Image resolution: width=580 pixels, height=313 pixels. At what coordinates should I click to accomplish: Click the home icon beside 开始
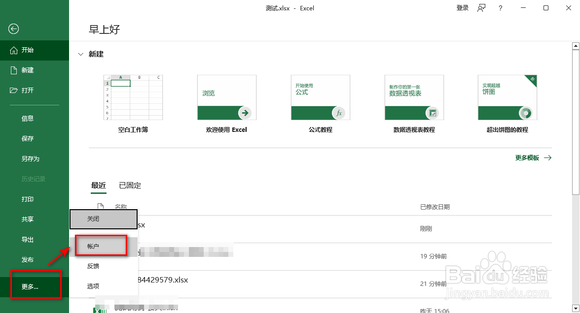pyautogui.click(x=14, y=50)
